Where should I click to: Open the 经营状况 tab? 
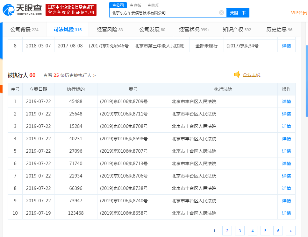click(195, 30)
